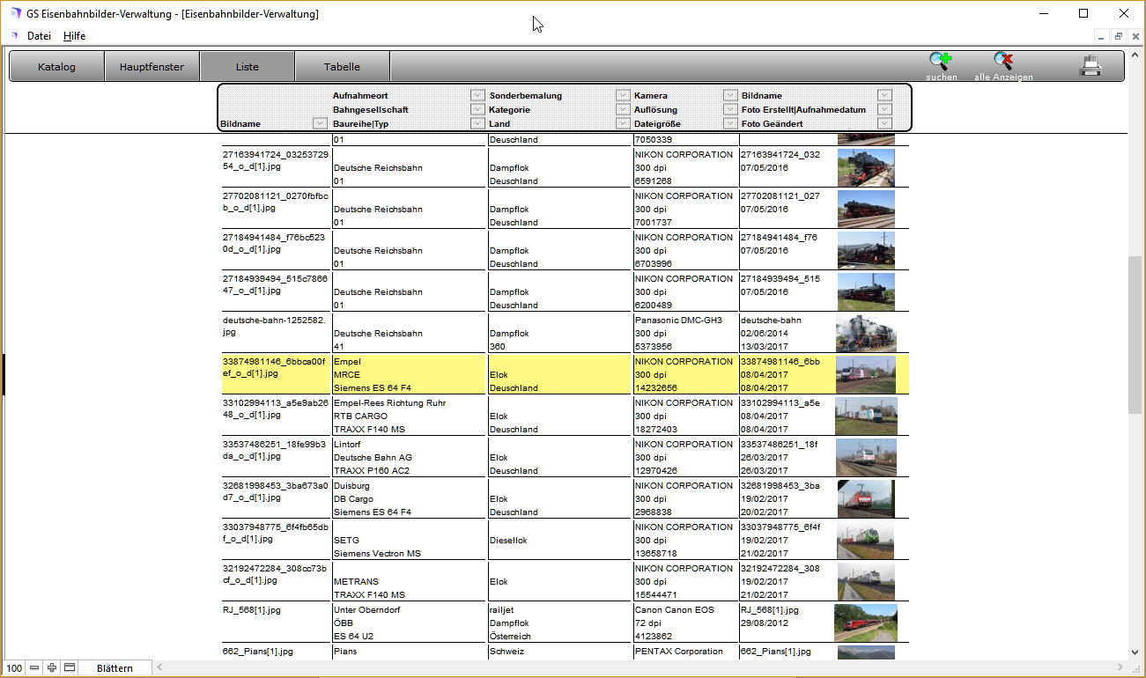Click the suchen magnifier icon
Viewport: 1146px width, 678px height.
click(941, 63)
